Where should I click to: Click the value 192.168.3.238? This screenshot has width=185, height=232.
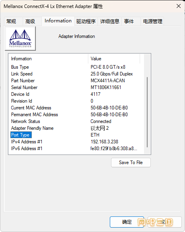coord(104,142)
